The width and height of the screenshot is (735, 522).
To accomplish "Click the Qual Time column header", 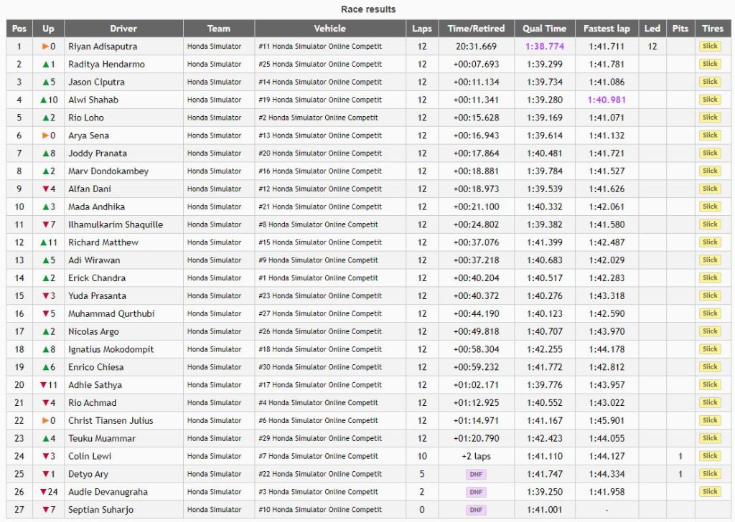I will [x=544, y=29].
